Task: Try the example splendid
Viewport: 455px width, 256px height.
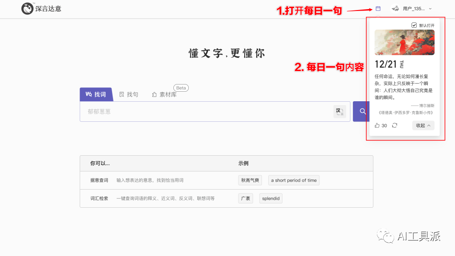Action: 271,198
